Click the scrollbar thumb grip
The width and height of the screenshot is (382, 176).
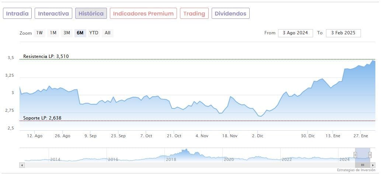[362, 165]
